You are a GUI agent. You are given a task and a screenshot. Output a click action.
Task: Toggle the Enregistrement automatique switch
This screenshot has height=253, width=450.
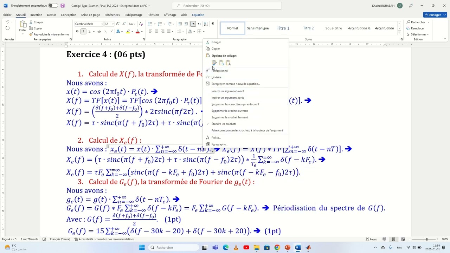[x=53, y=6]
